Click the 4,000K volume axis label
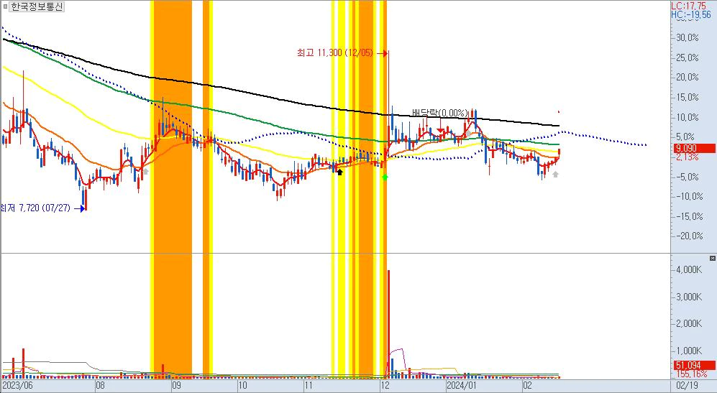 coord(689,270)
